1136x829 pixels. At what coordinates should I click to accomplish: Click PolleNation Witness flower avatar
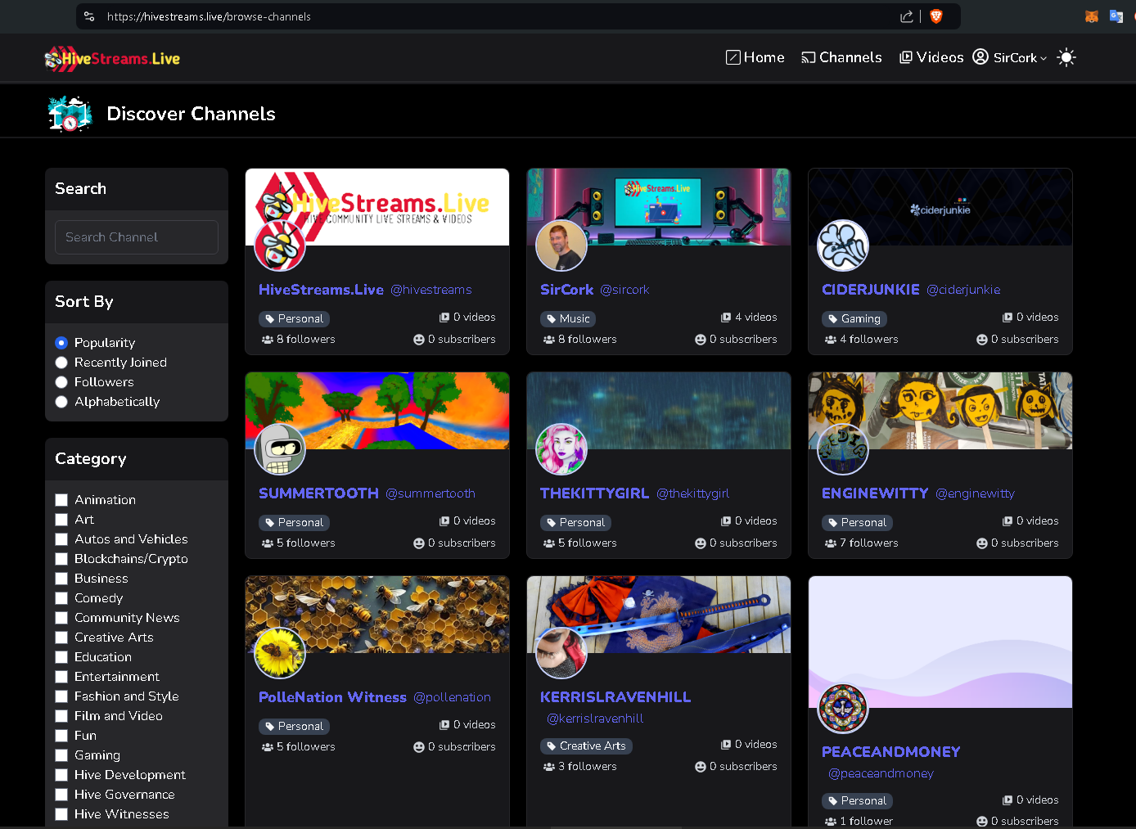click(280, 653)
